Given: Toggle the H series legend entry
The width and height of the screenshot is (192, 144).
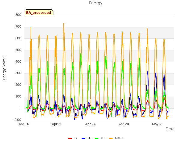Looking at the screenshot, I should coord(86,138).
